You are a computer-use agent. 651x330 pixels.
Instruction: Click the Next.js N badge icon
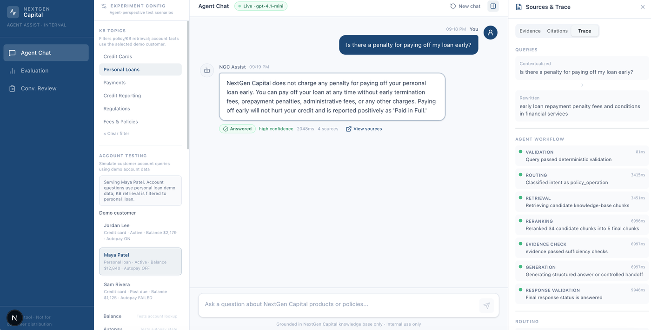[x=14, y=318]
